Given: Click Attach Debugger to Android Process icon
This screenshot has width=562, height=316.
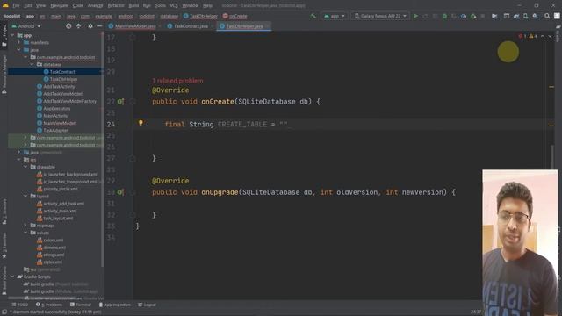Looking at the screenshot, I should click(473, 16).
